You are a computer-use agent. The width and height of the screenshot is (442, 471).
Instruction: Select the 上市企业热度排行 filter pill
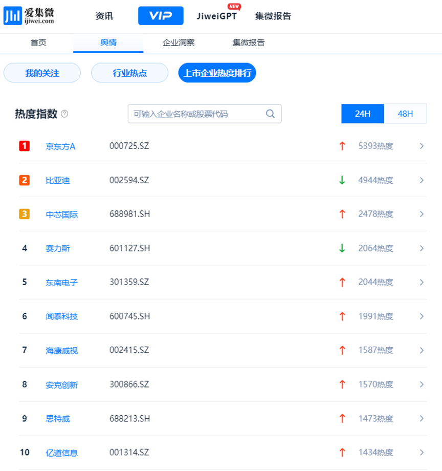coord(217,73)
